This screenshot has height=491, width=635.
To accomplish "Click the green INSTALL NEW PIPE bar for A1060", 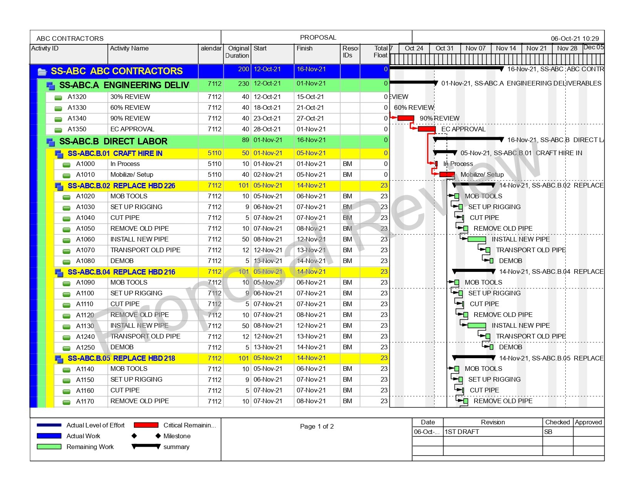I will pos(477,239).
